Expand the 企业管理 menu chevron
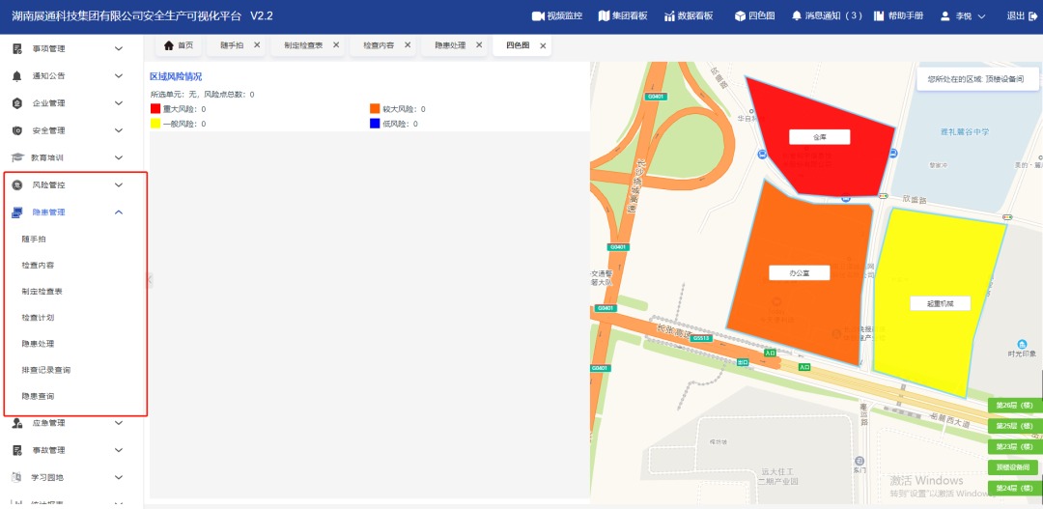 (x=119, y=103)
